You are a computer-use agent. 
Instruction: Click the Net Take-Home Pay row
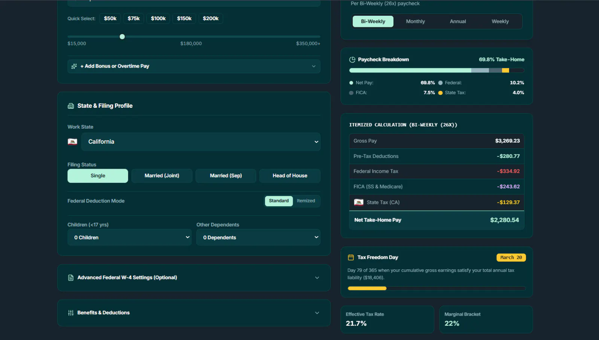coord(437,220)
